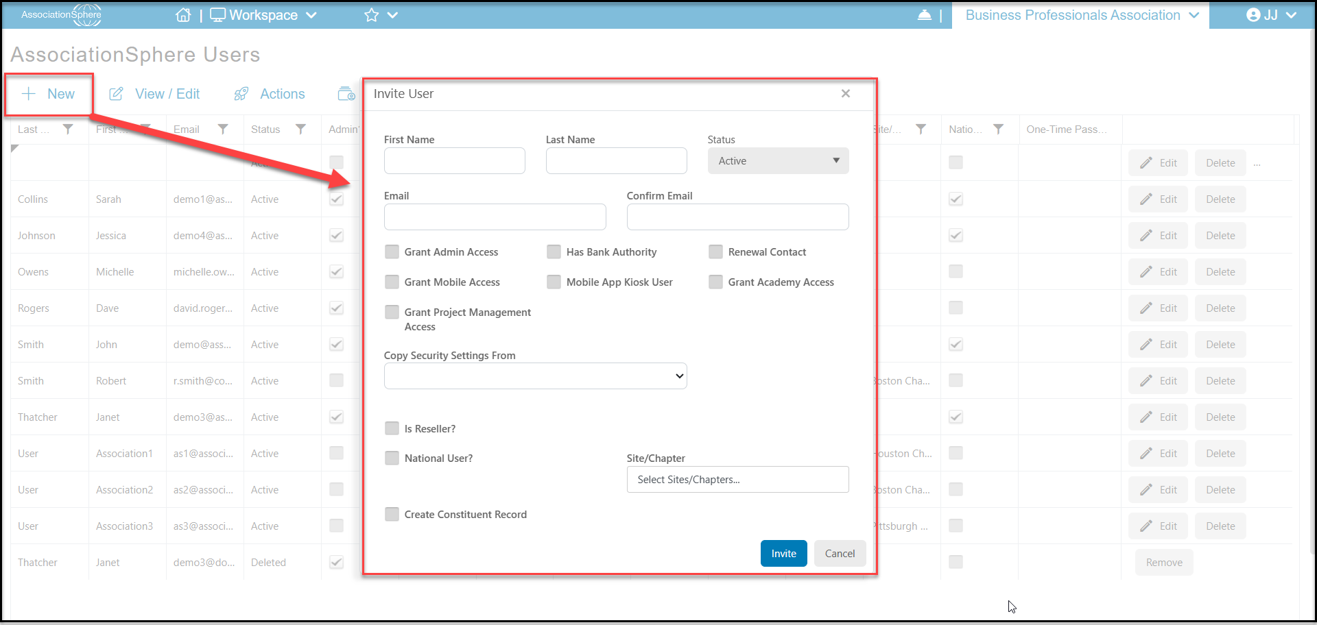Check Create Constituent Record
This screenshot has height=625, width=1317.
[x=392, y=515]
